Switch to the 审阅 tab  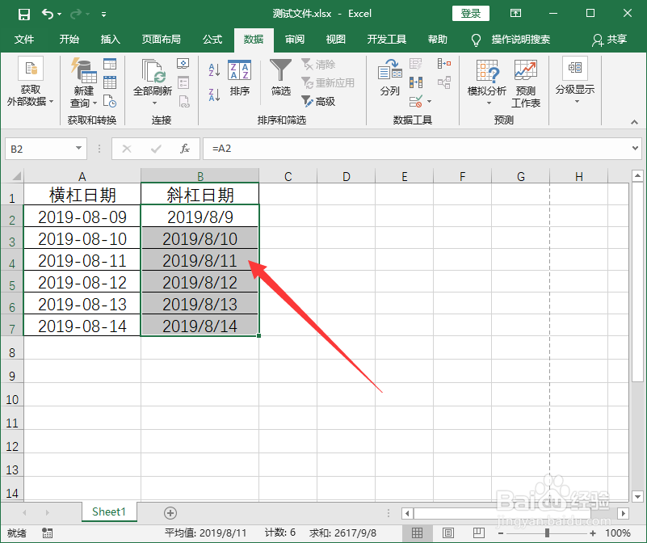pos(295,40)
